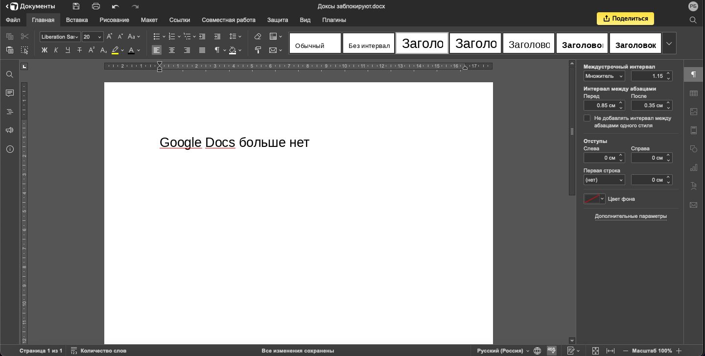Expand the styles gallery arrow
This screenshot has height=356, width=705.
(669, 43)
